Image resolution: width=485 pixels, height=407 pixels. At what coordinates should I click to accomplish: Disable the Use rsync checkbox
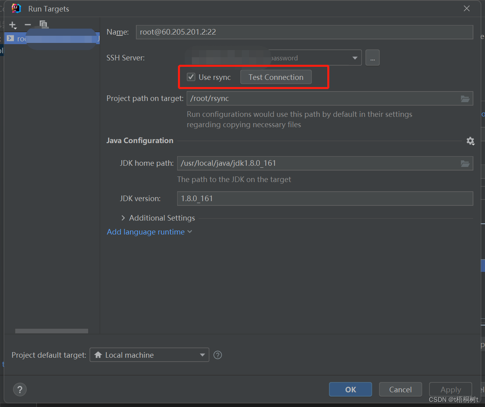pyautogui.click(x=191, y=77)
